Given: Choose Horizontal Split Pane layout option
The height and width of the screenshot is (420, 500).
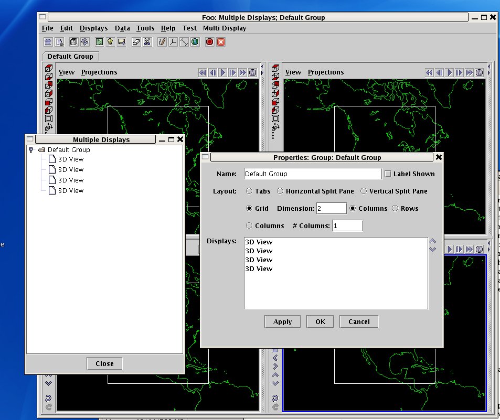Looking at the screenshot, I should click(x=280, y=191).
